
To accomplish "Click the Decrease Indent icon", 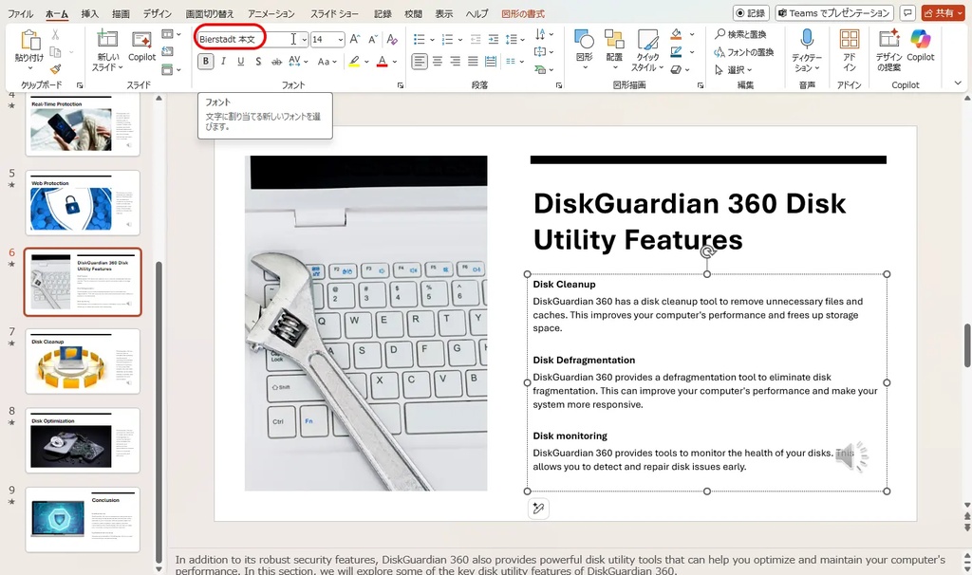I will (476, 40).
